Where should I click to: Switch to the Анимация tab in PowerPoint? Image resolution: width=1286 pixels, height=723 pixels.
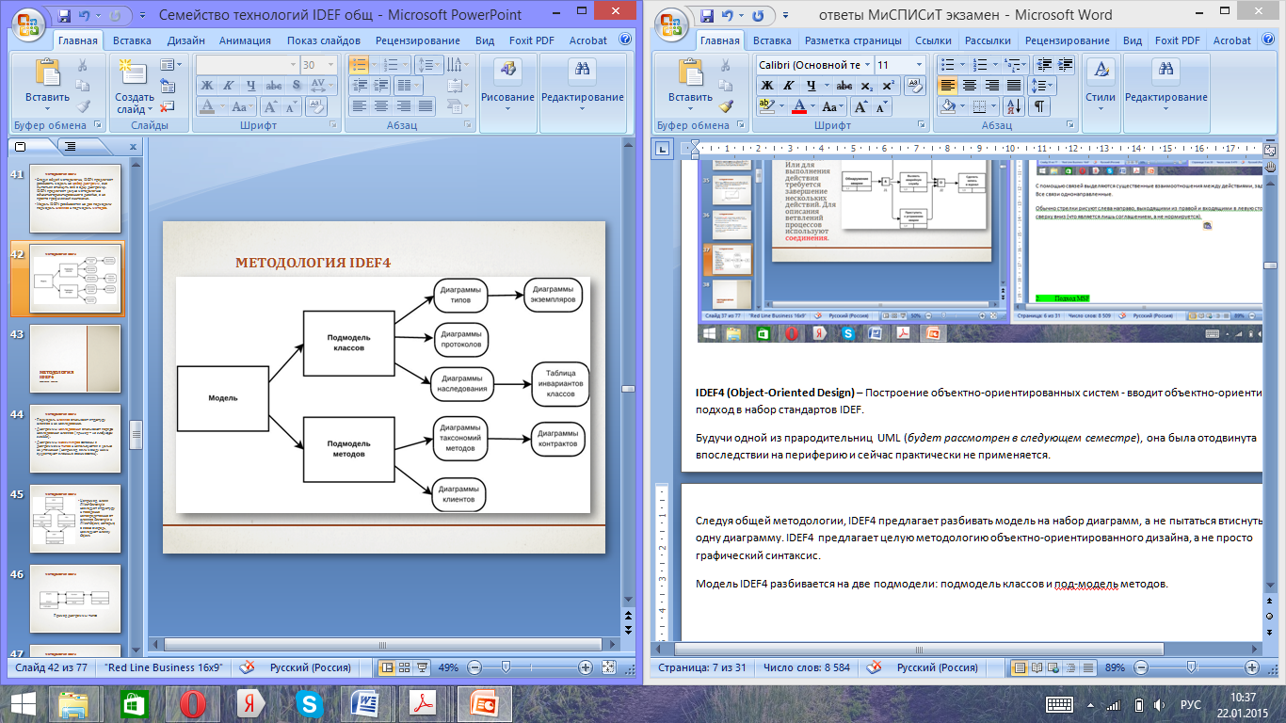click(245, 40)
